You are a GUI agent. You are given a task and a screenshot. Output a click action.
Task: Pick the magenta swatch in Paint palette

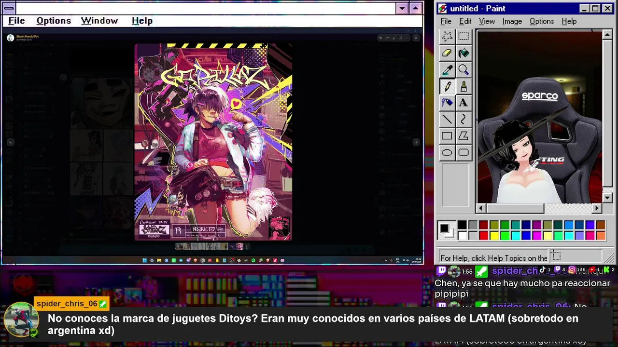pyautogui.click(x=537, y=236)
